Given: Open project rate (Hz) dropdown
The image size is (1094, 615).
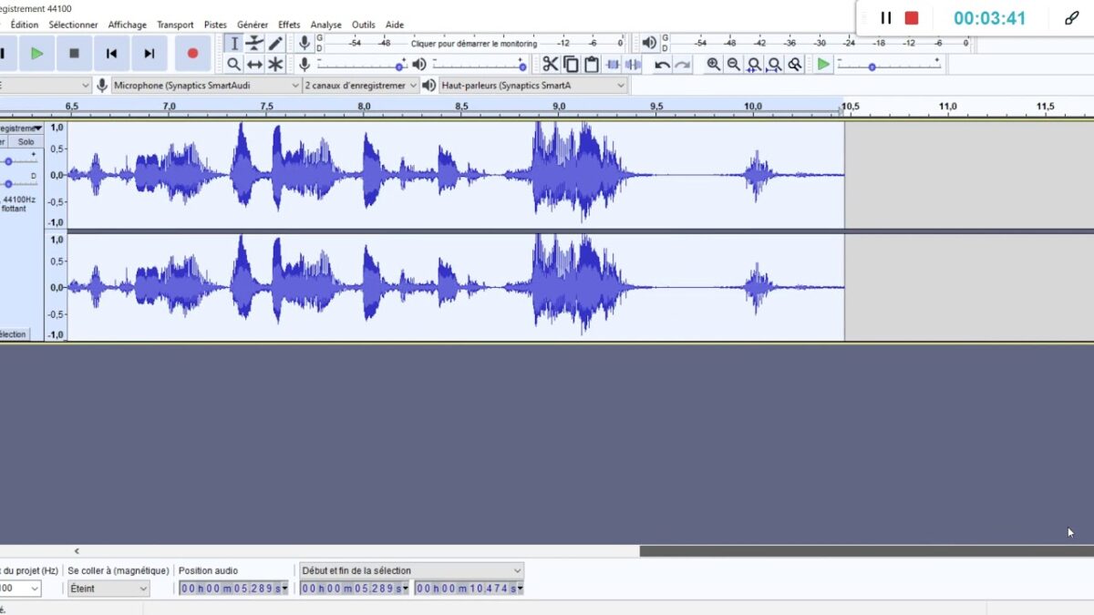Looking at the screenshot, I should (20, 589).
